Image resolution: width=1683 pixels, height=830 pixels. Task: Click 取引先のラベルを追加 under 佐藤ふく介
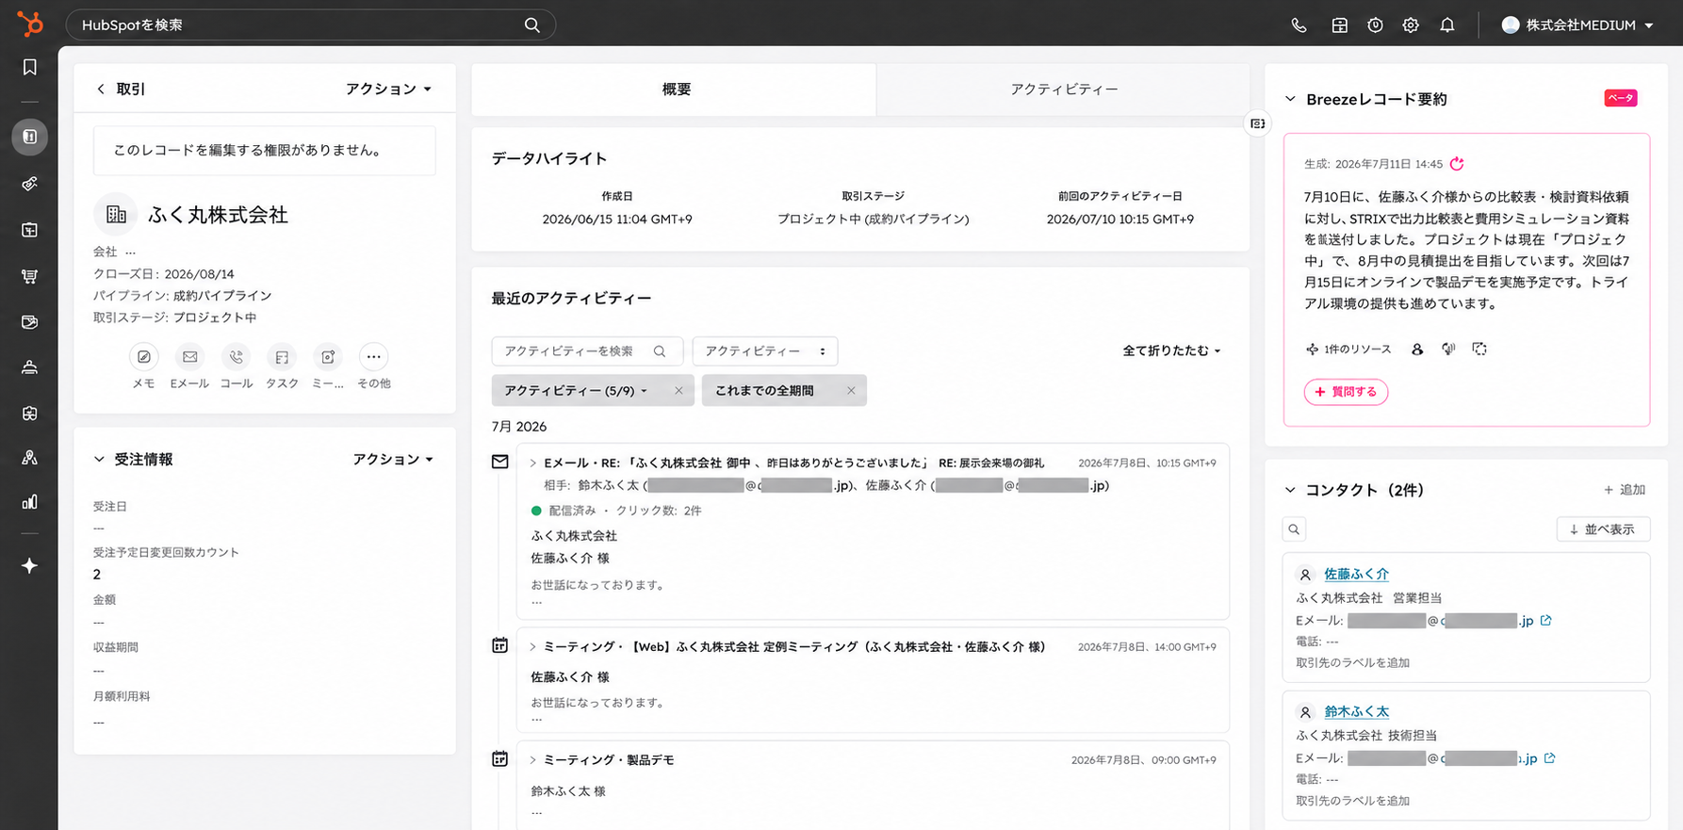pos(1352,663)
